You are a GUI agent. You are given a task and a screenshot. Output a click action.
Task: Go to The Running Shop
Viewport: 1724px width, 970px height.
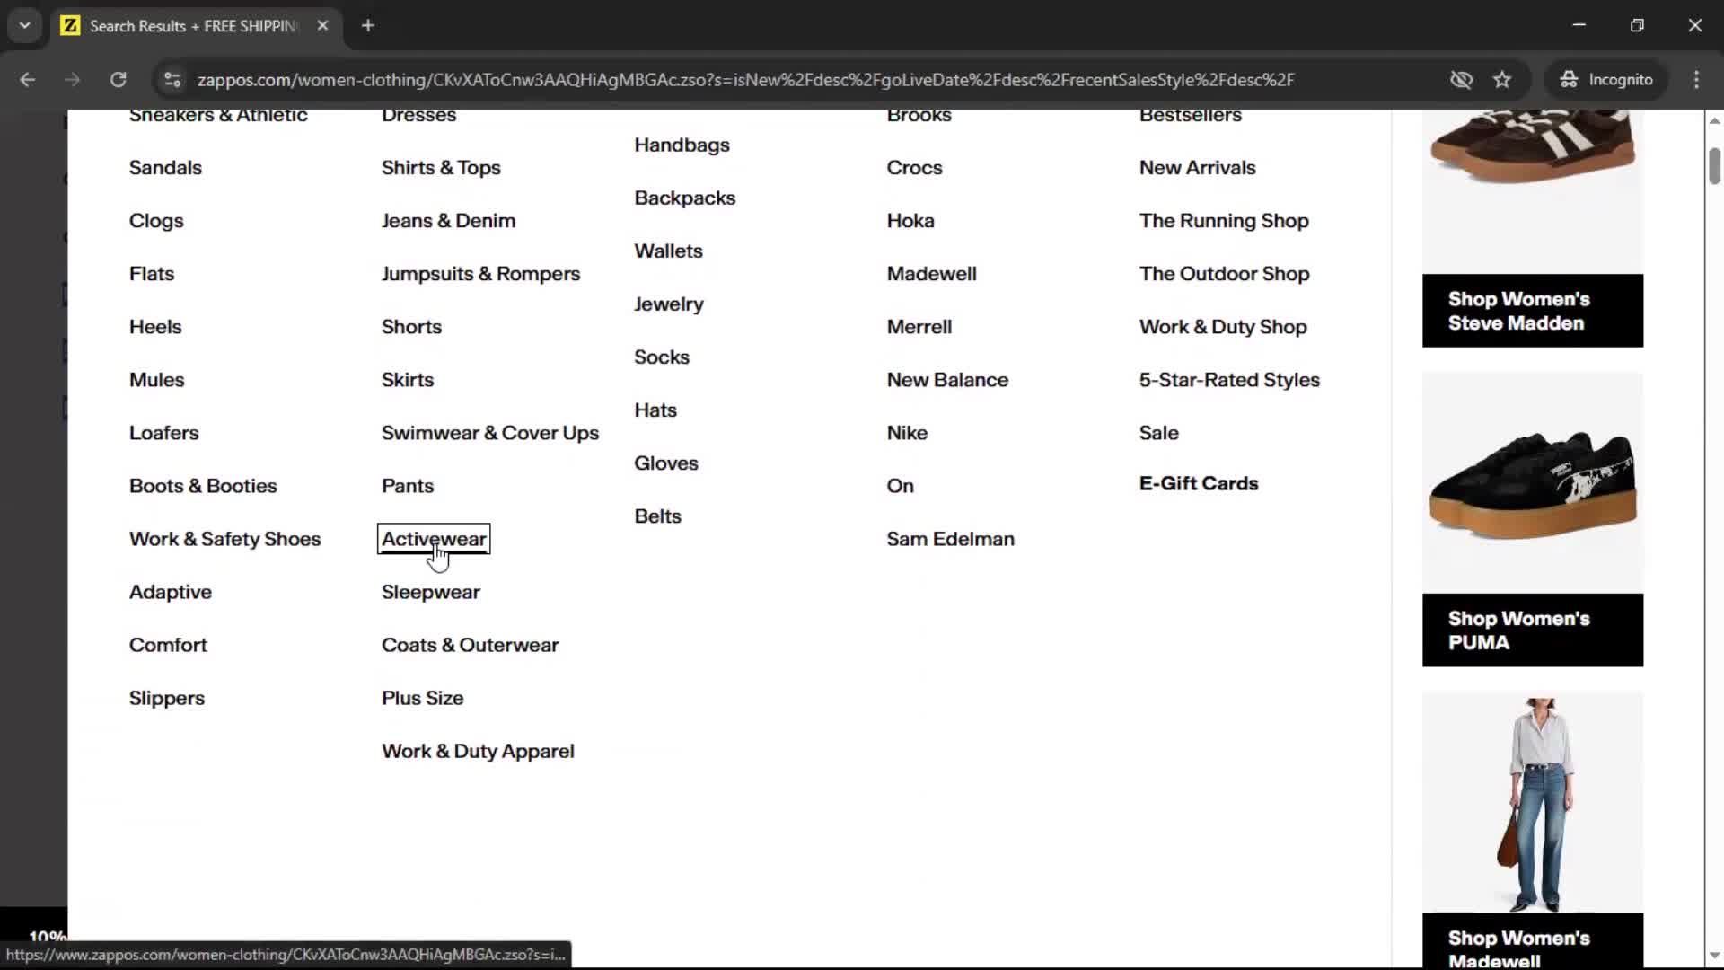coord(1224,221)
